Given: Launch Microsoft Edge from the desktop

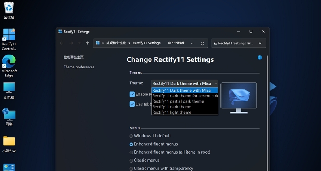Looking at the screenshot, I should (9, 66).
